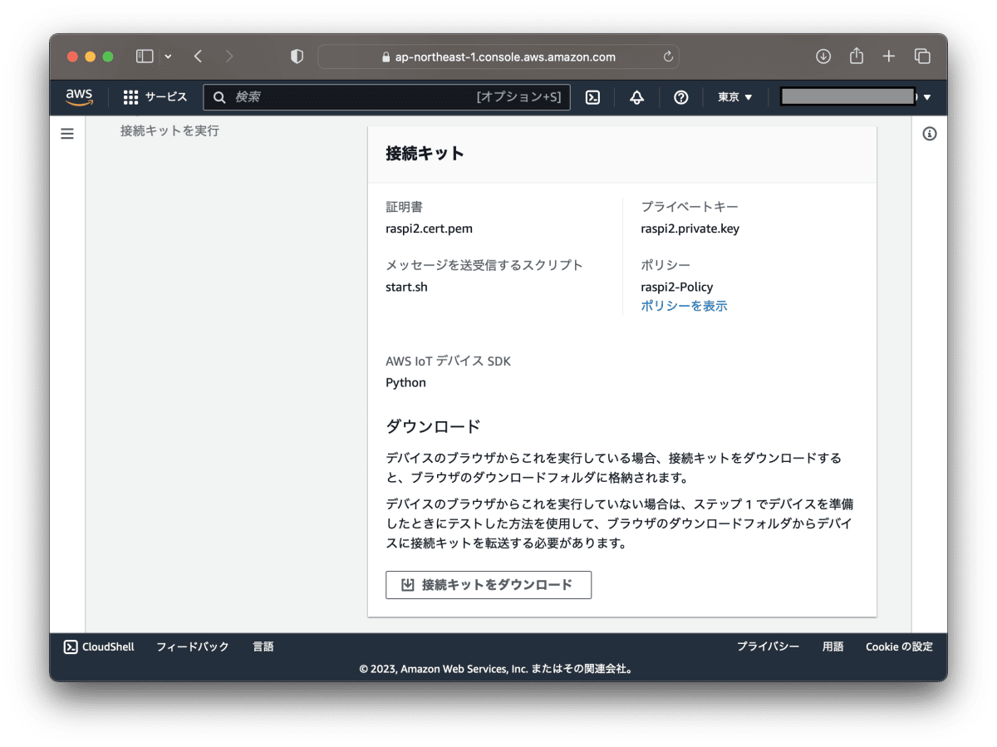Select the raspi2-Policy name

click(676, 287)
